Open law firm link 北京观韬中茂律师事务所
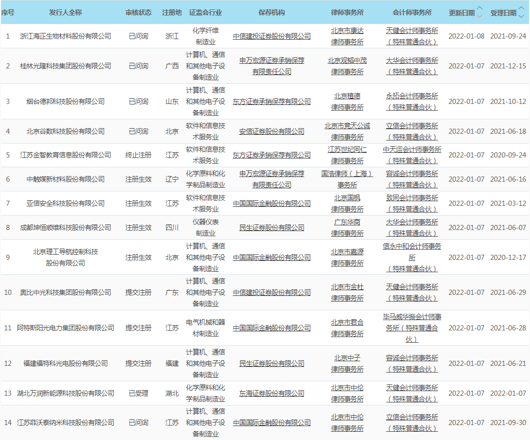This screenshot has height=440, width=530. [x=347, y=66]
